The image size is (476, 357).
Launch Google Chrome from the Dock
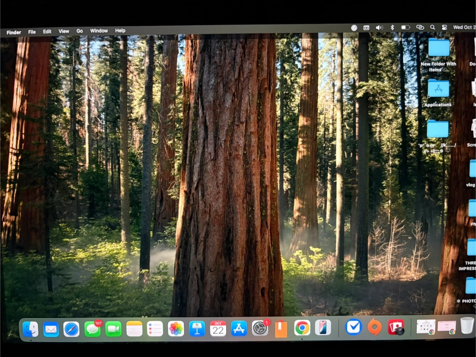coord(302,328)
